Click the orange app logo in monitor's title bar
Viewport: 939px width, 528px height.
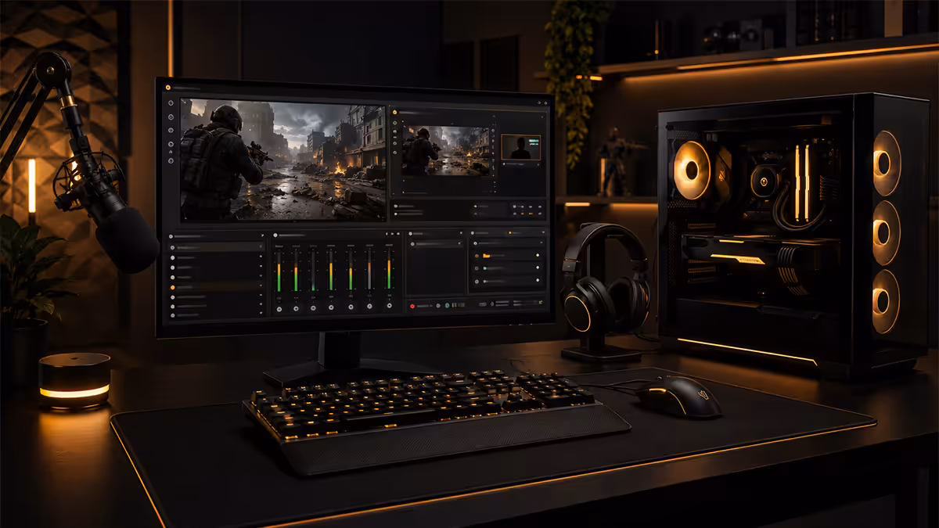tap(167, 88)
